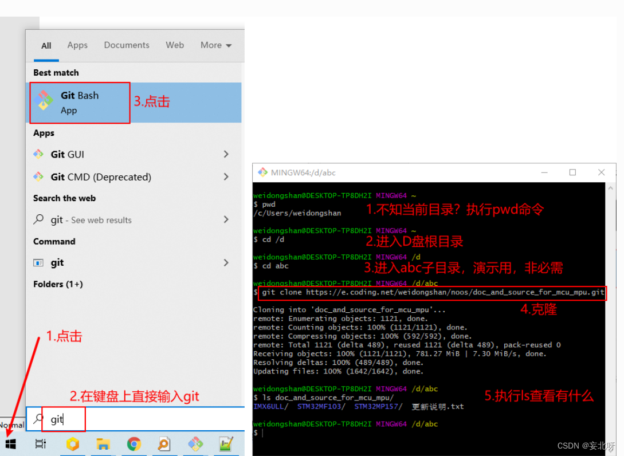Launch Git Bash from the taskbar

[x=195, y=444]
